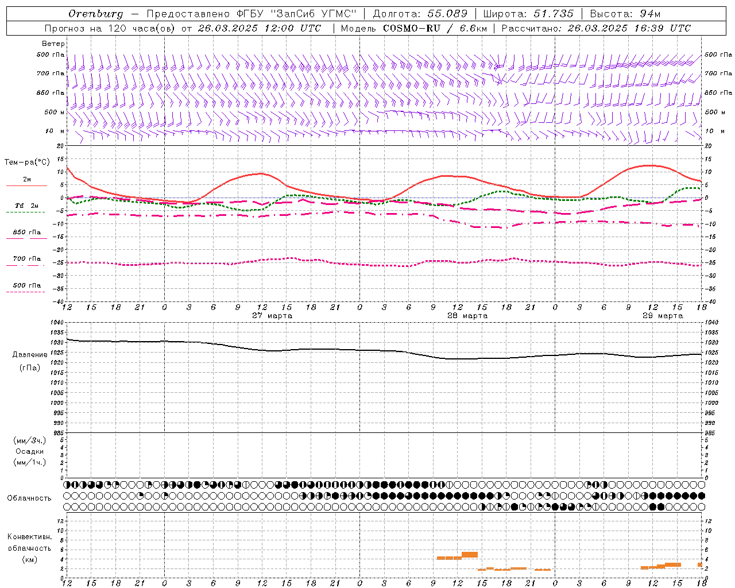
Task: Click the left '500 м' wind level label
Action: [x=55, y=112]
